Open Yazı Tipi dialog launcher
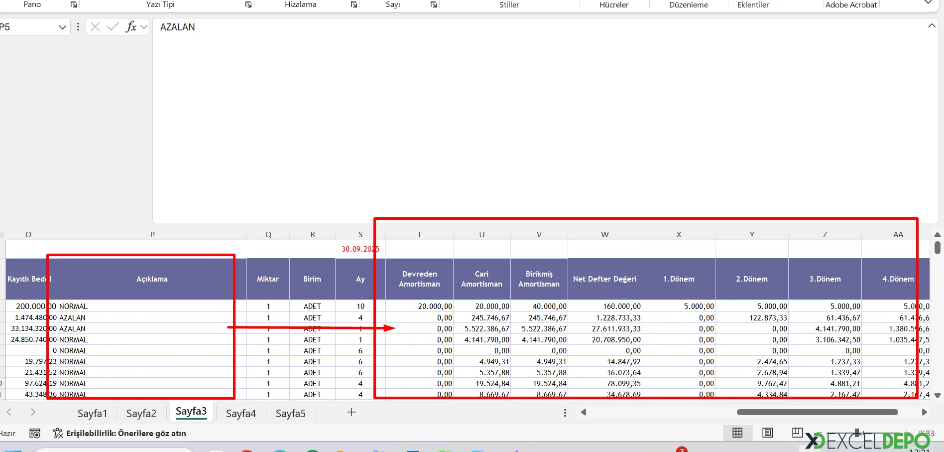The image size is (944, 452). coord(248,4)
